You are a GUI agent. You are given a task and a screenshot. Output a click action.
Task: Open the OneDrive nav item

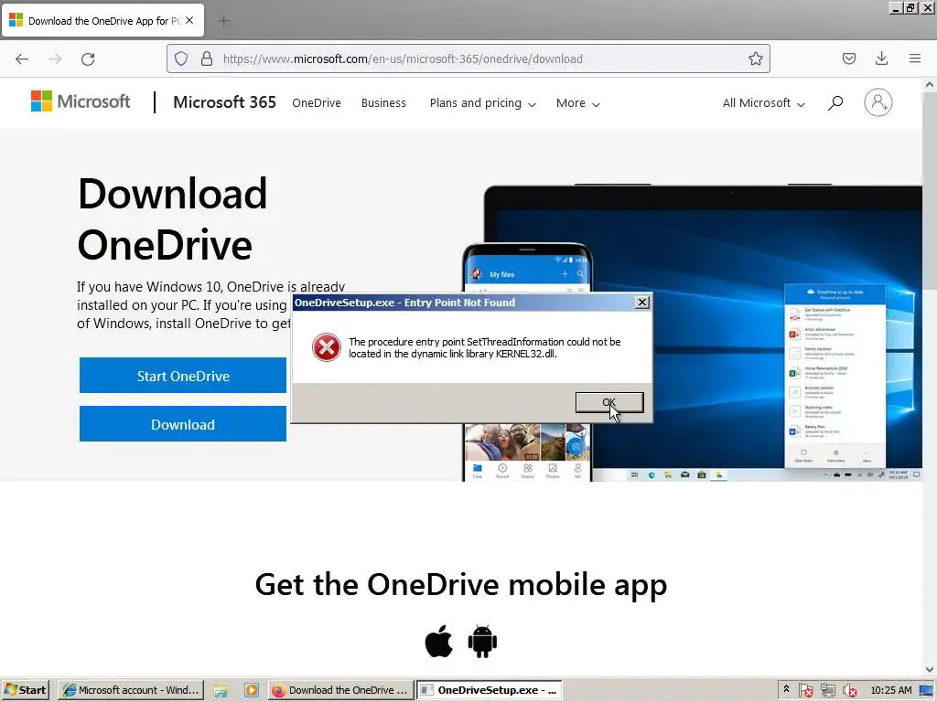pyautogui.click(x=316, y=103)
